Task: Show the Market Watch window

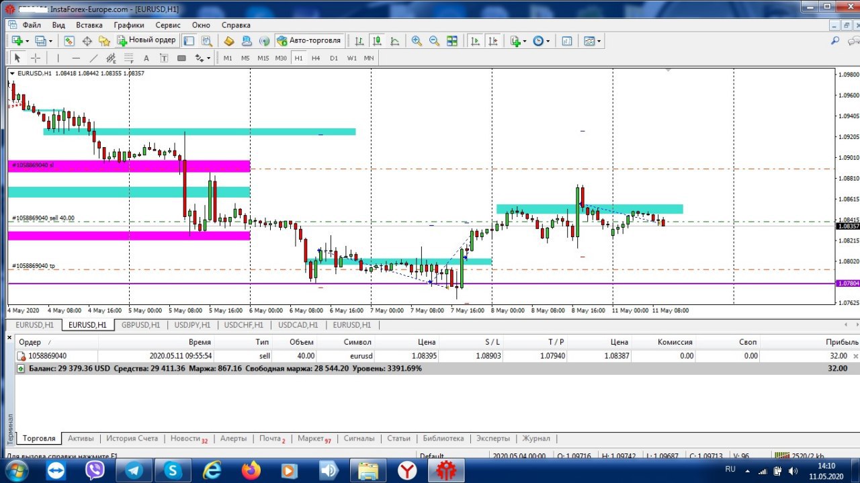Action: (x=69, y=40)
